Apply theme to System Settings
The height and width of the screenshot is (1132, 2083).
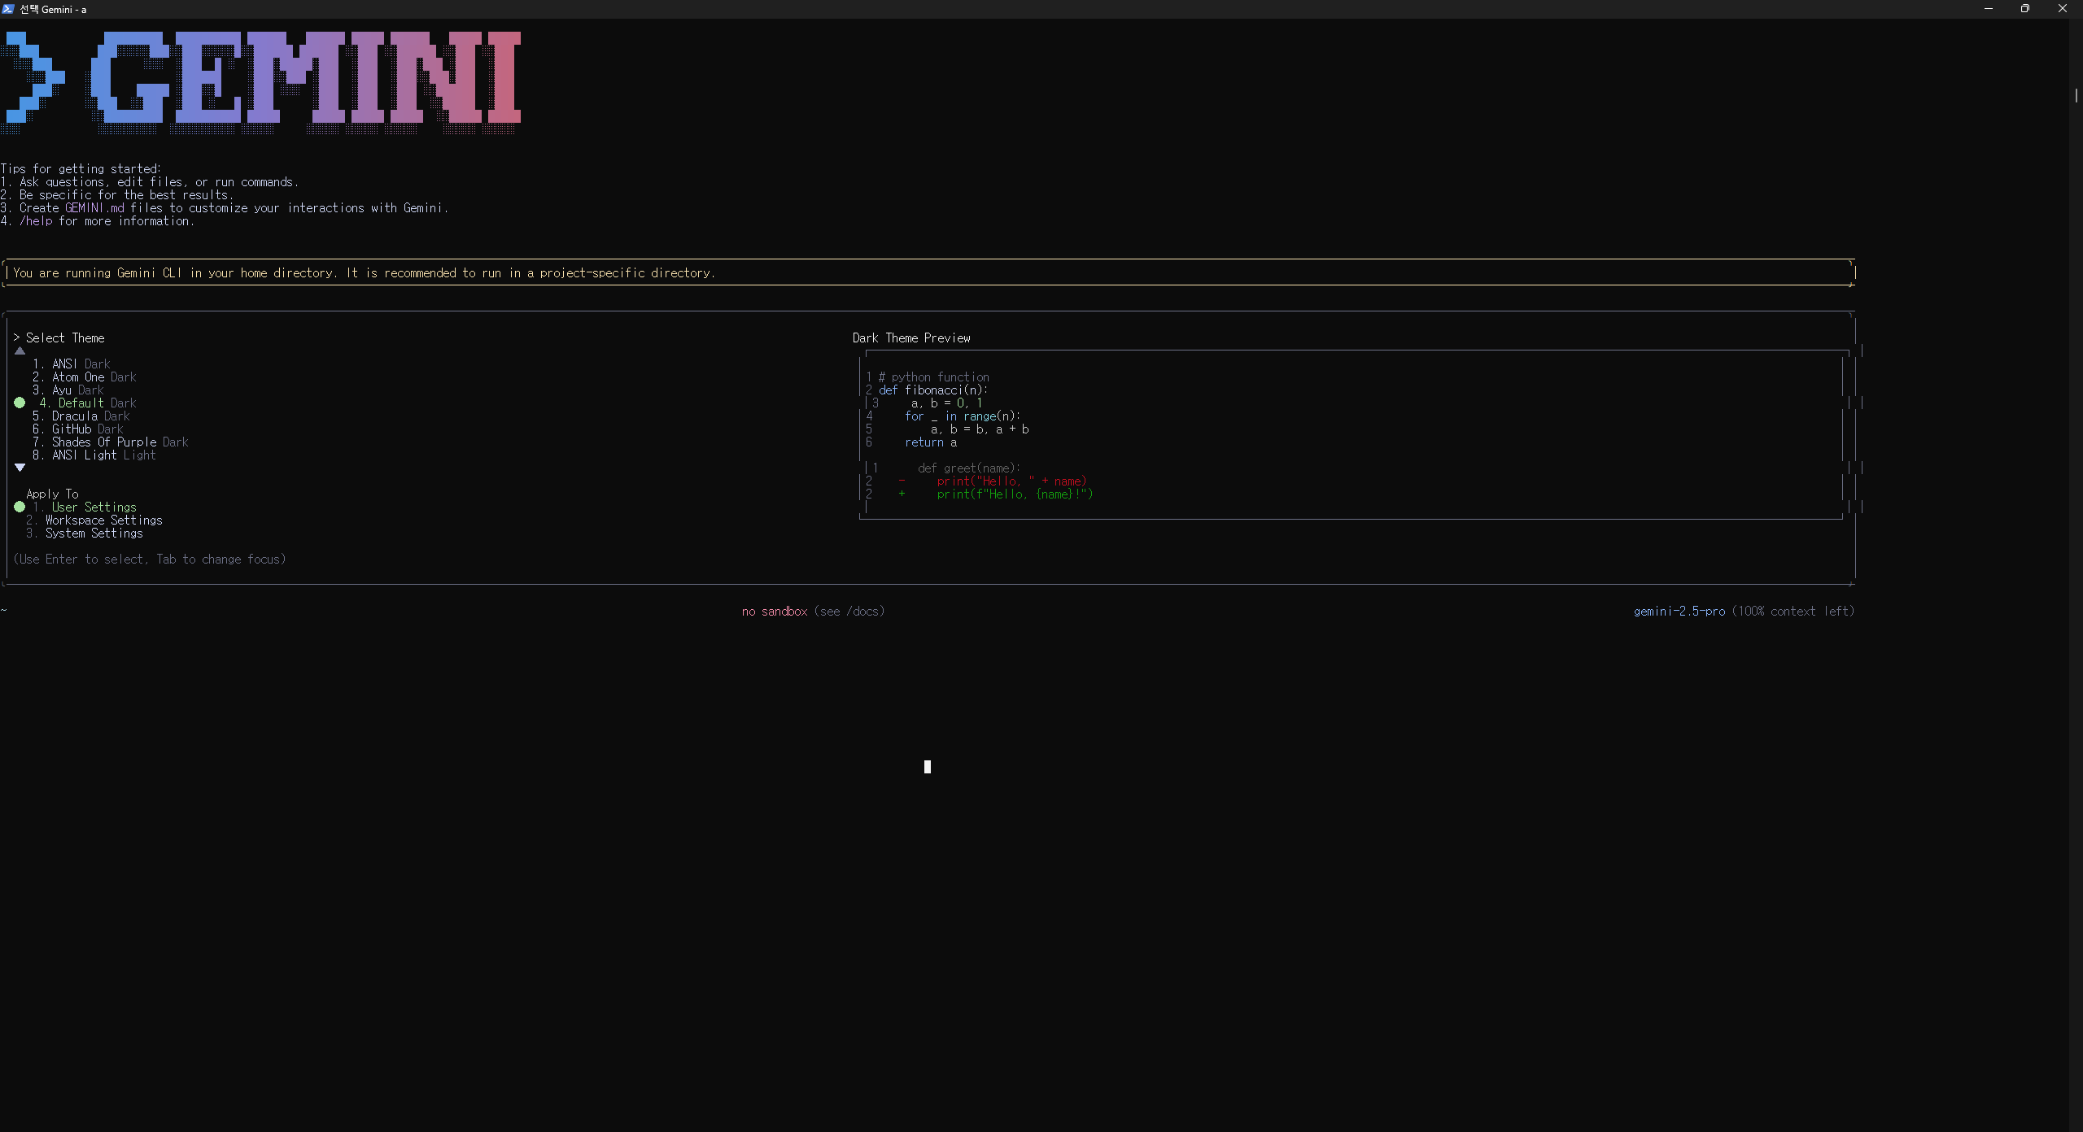coord(93,533)
